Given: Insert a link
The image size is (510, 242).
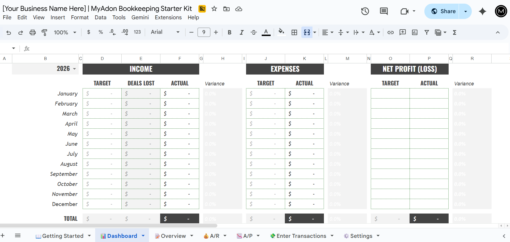Looking at the screenshot, I should [x=391, y=32].
